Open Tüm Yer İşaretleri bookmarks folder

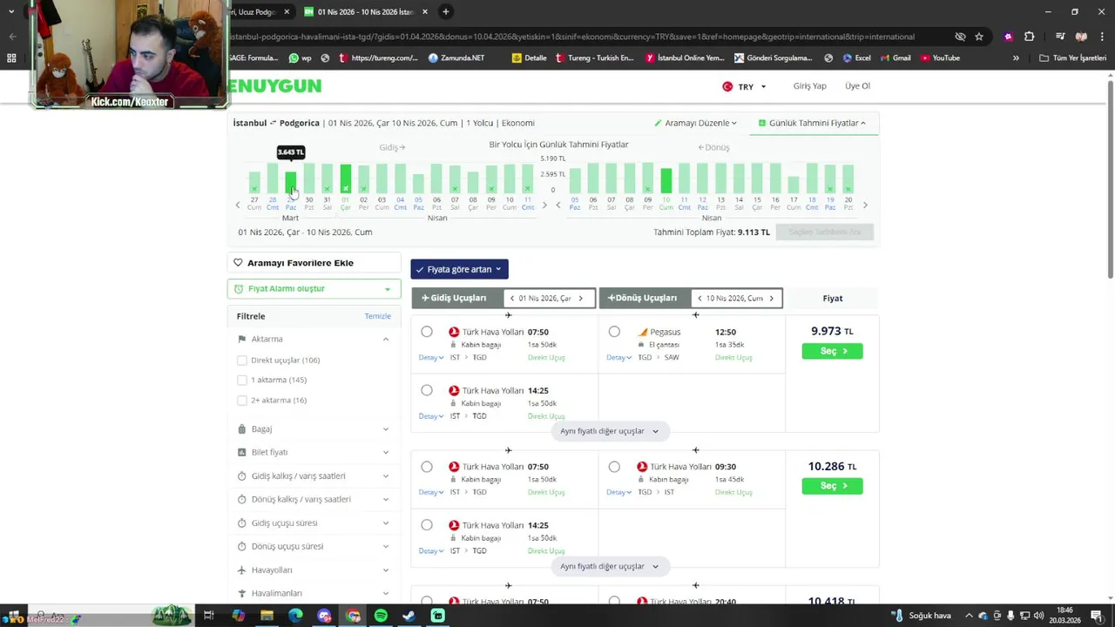click(1072, 58)
